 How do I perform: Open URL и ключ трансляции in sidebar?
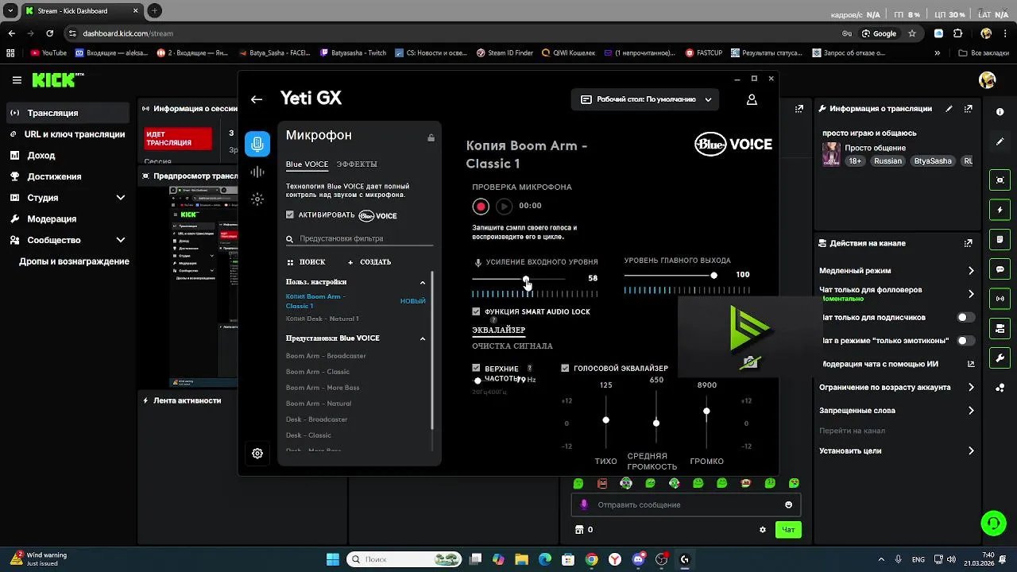coord(68,134)
